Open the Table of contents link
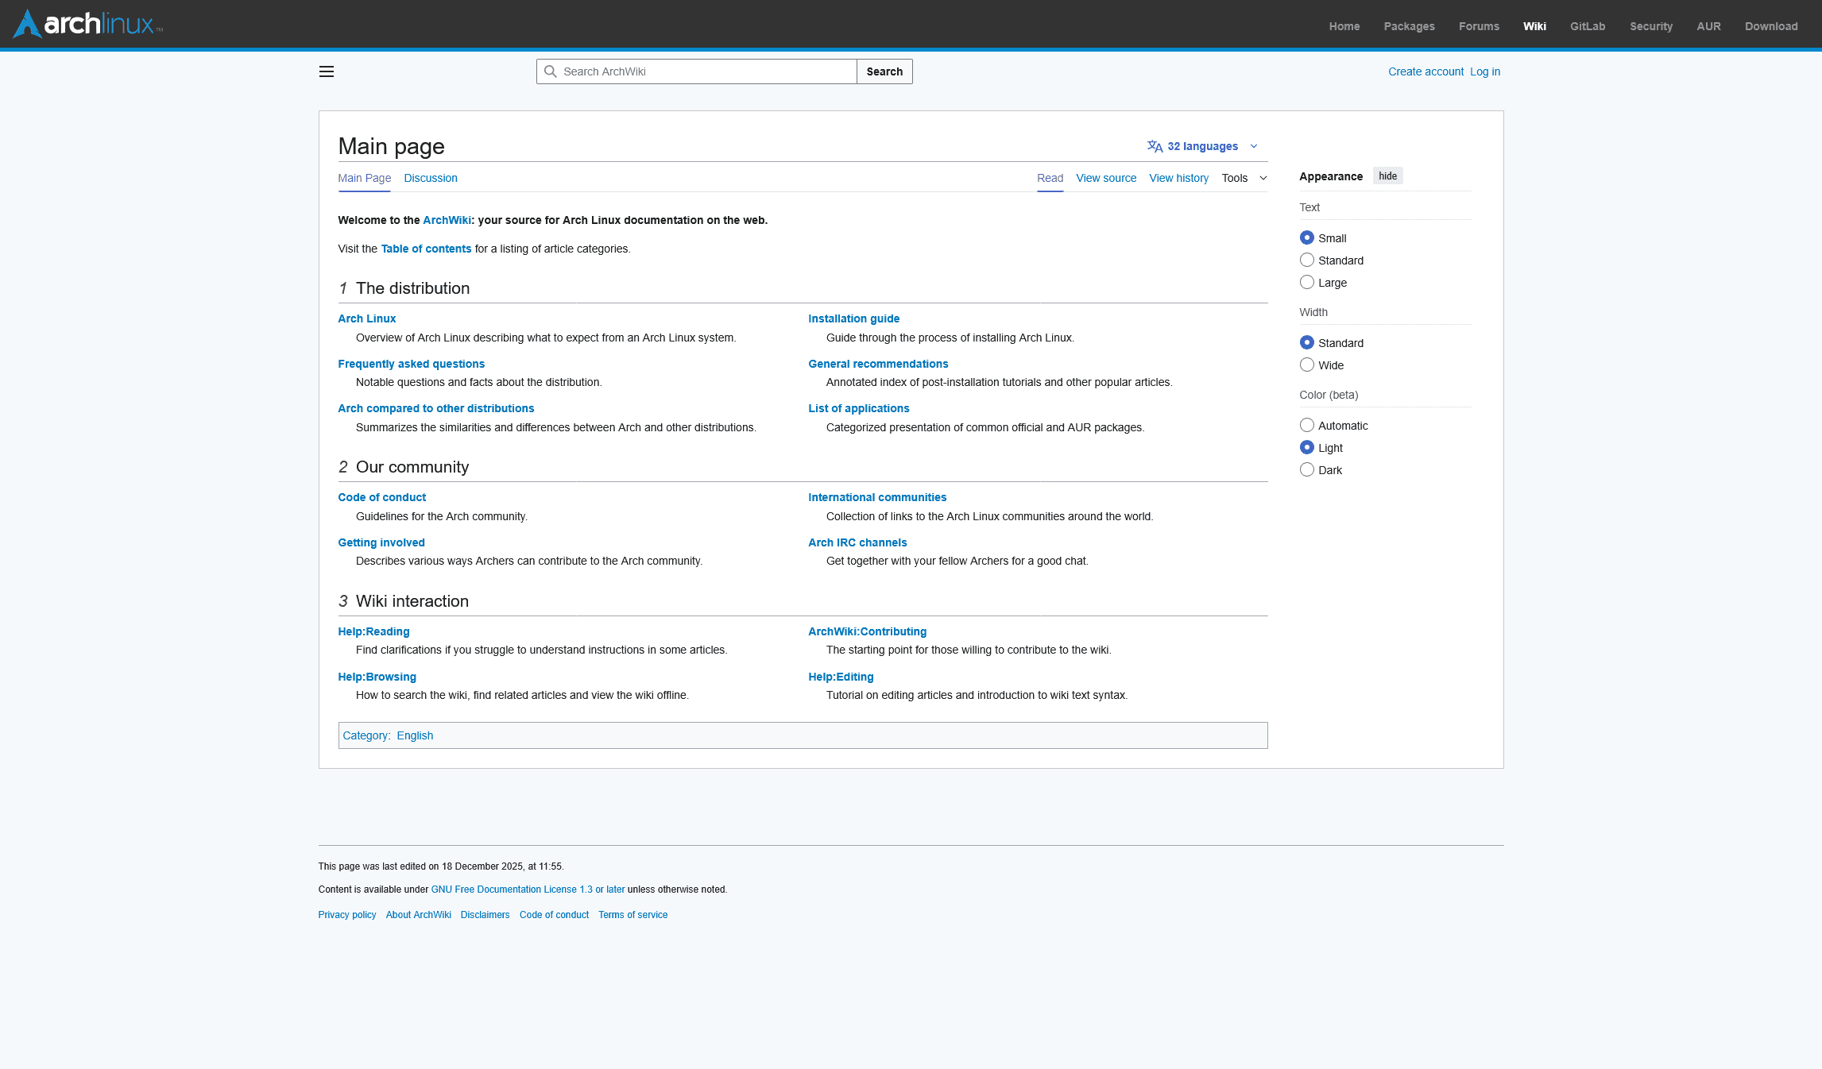The image size is (1822, 1069). point(426,249)
